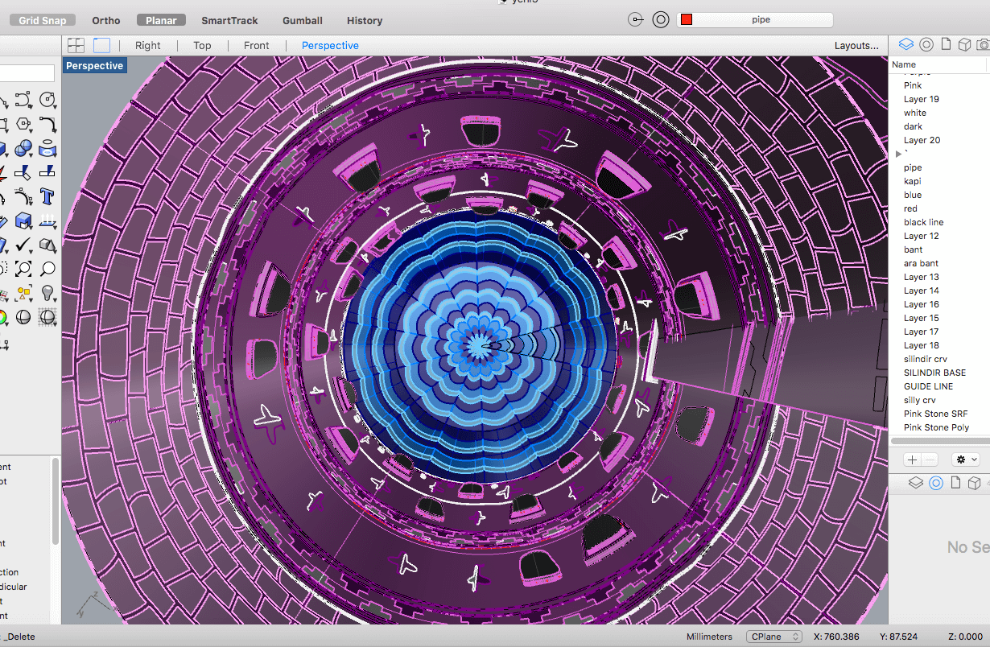Click the red layer color swatch

tap(687, 20)
